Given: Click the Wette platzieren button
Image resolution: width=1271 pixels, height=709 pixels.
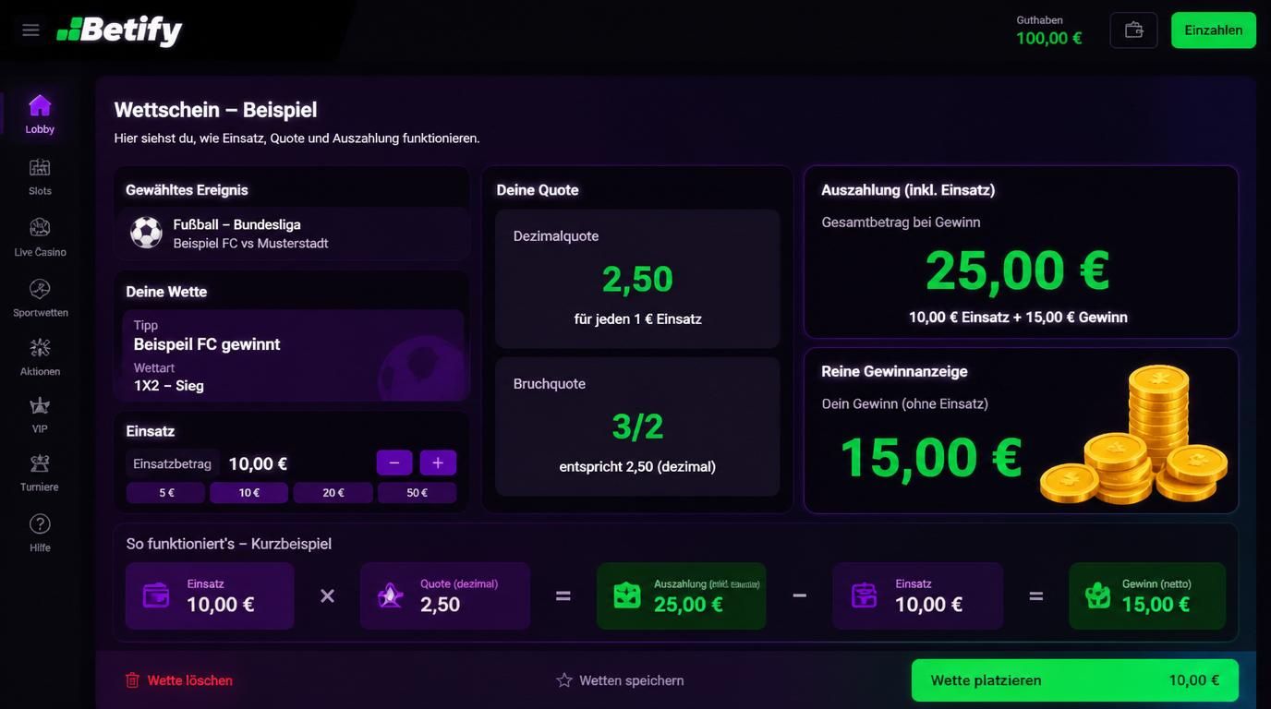Looking at the screenshot, I should point(1074,680).
